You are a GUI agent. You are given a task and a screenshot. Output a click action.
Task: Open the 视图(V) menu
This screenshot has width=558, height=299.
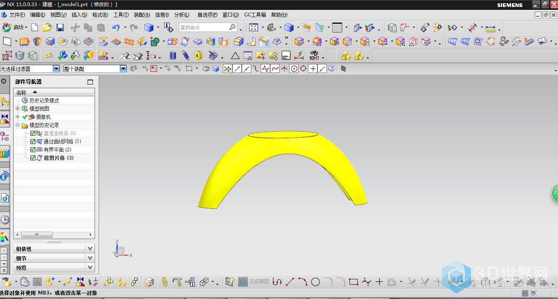tap(58, 15)
